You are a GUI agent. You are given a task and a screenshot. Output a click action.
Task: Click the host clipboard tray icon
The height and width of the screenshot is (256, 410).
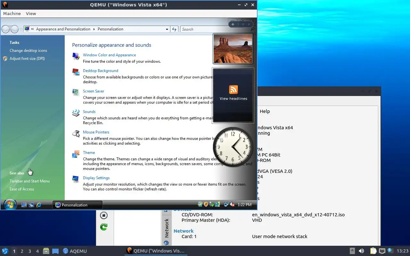373,251
